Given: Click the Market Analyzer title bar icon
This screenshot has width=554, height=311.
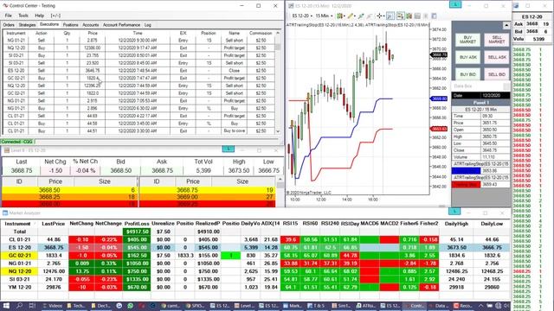Looking at the screenshot, I should click(5, 213).
